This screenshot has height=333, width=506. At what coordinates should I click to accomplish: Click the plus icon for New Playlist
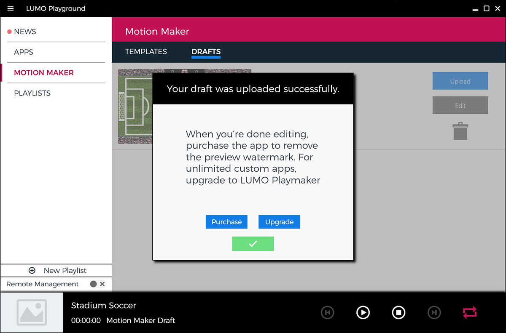tap(32, 271)
